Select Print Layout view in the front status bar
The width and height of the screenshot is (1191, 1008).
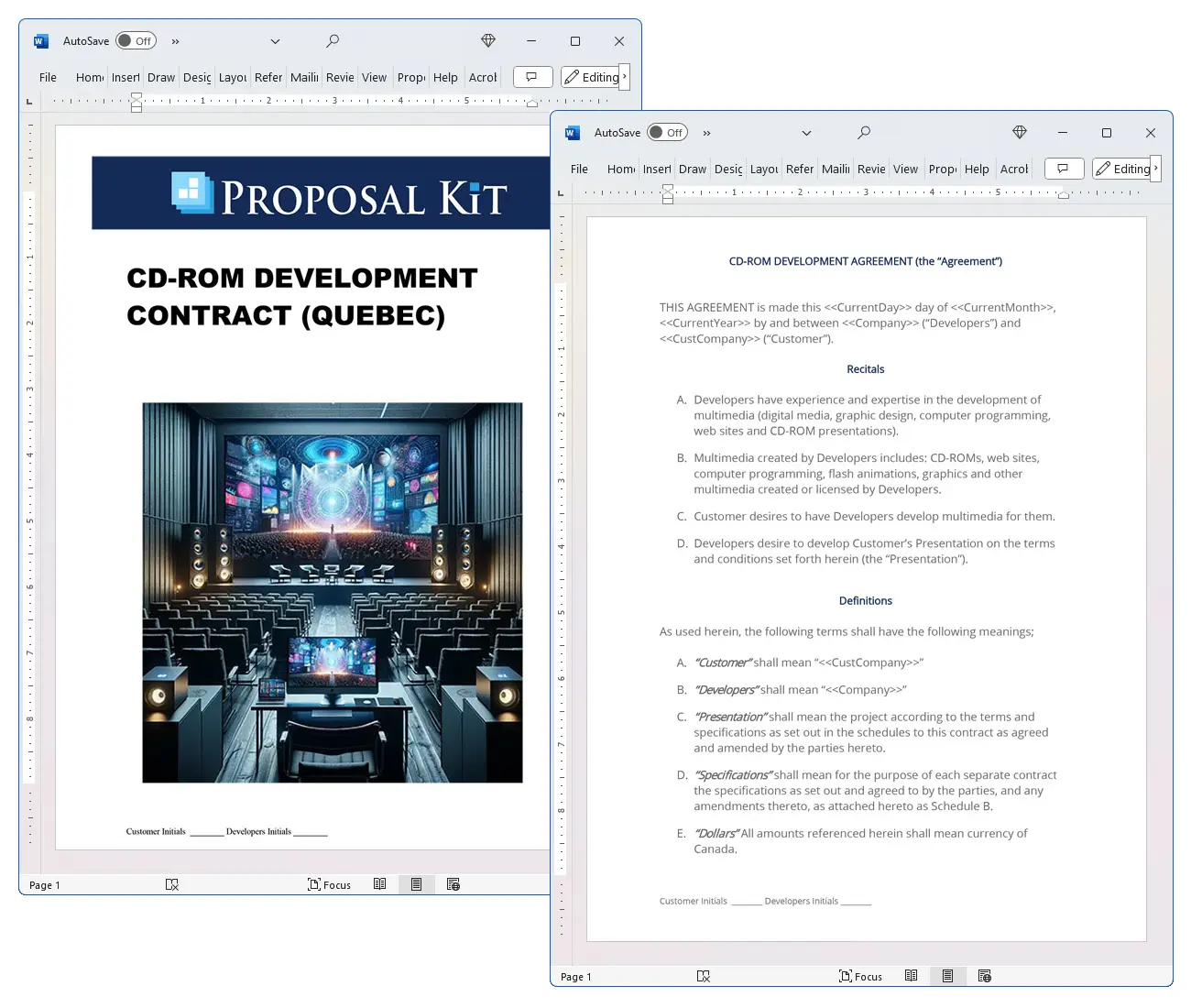[x=947, y=976]
